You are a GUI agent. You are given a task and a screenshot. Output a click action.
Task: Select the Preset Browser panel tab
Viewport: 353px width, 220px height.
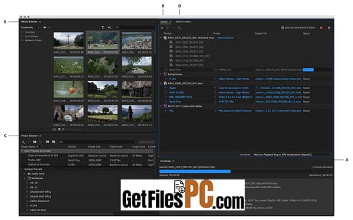[x=29, y=136]
